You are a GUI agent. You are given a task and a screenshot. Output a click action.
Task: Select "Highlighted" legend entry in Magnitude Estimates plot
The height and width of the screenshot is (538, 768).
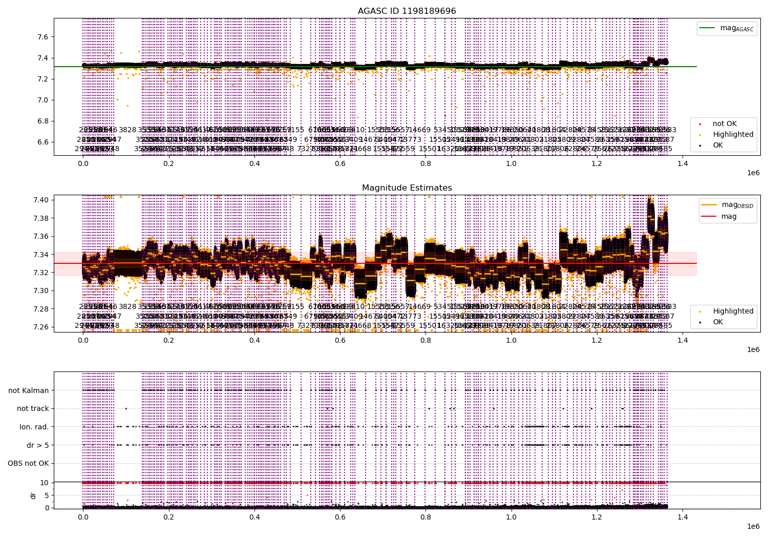(x=733, y=311)
